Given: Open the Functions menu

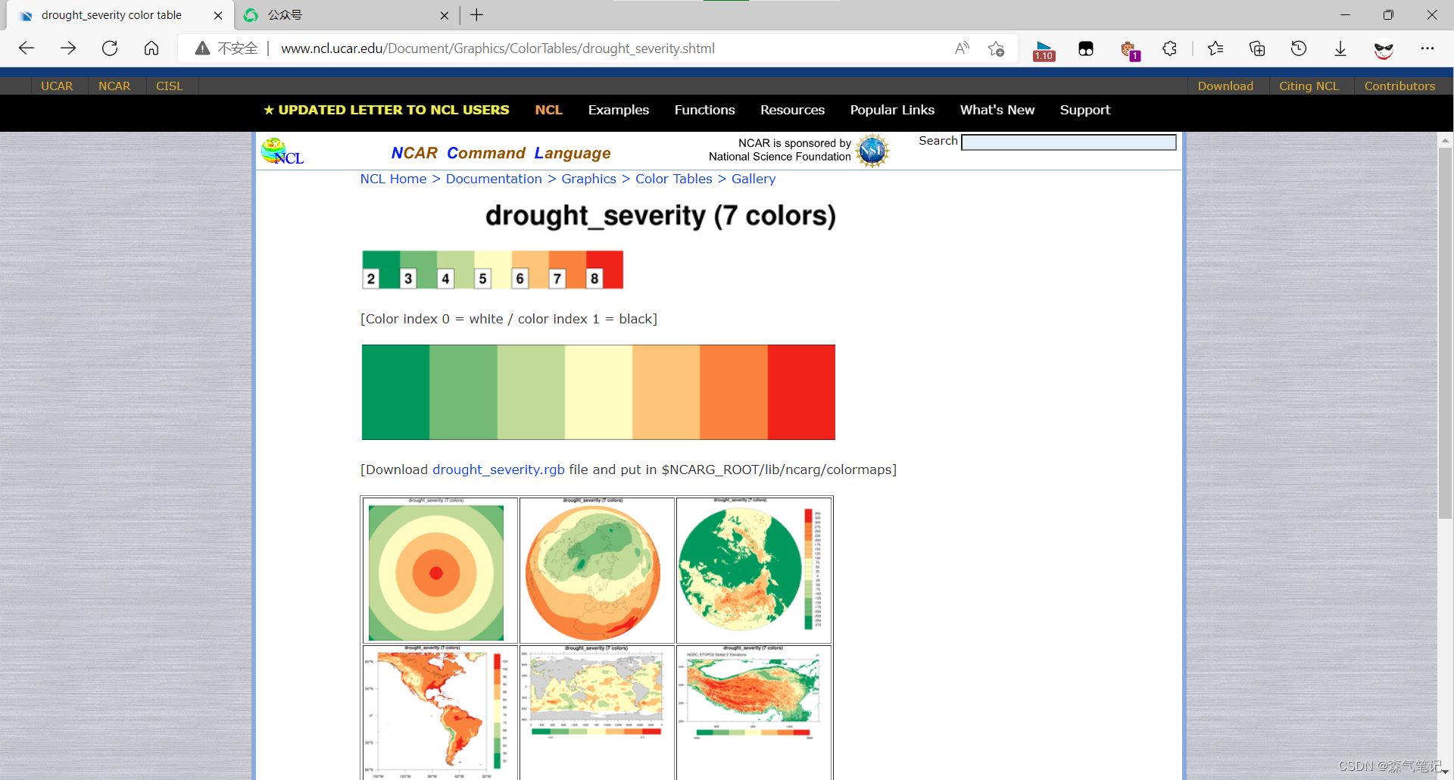Looking at the screenshot, I should (x=705, y=110).
